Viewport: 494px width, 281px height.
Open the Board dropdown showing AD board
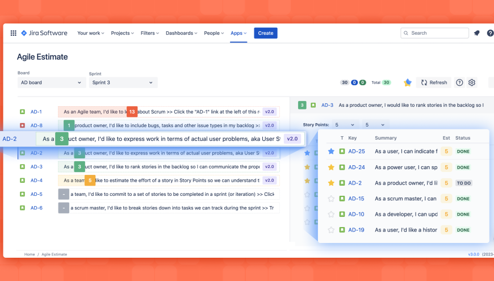click(52, 82)
